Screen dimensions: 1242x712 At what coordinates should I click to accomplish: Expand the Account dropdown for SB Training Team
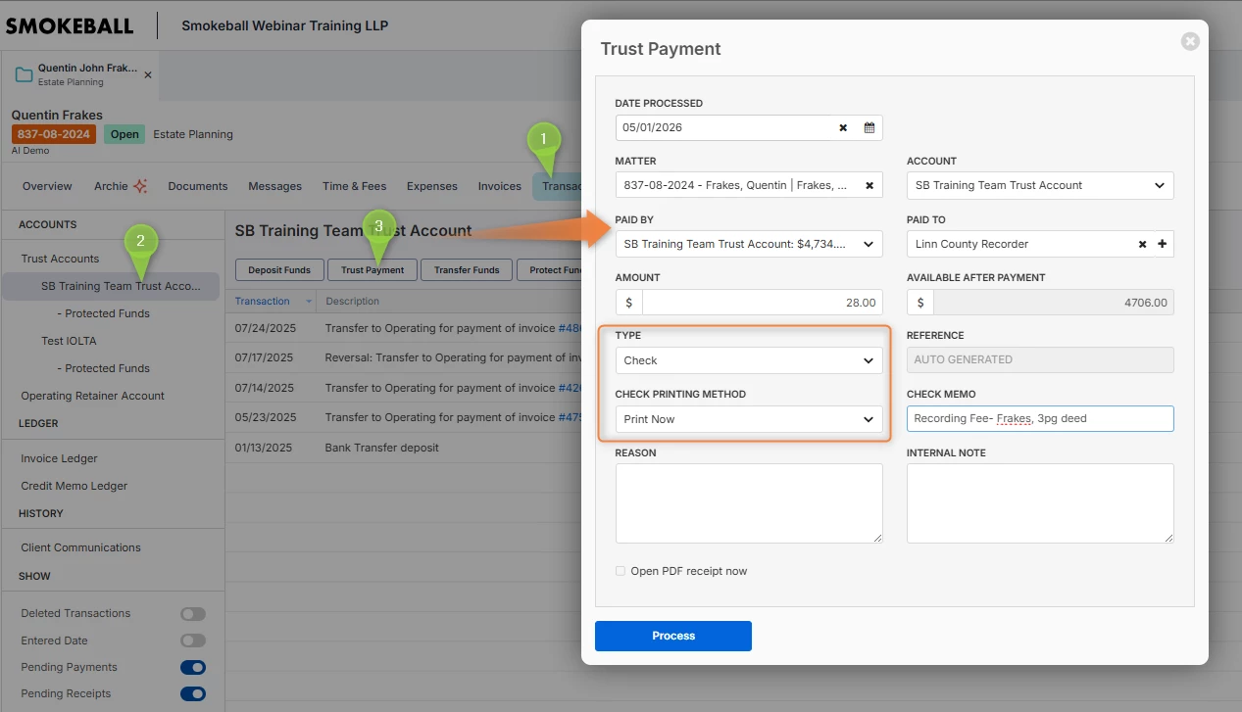coord(1040,185)
